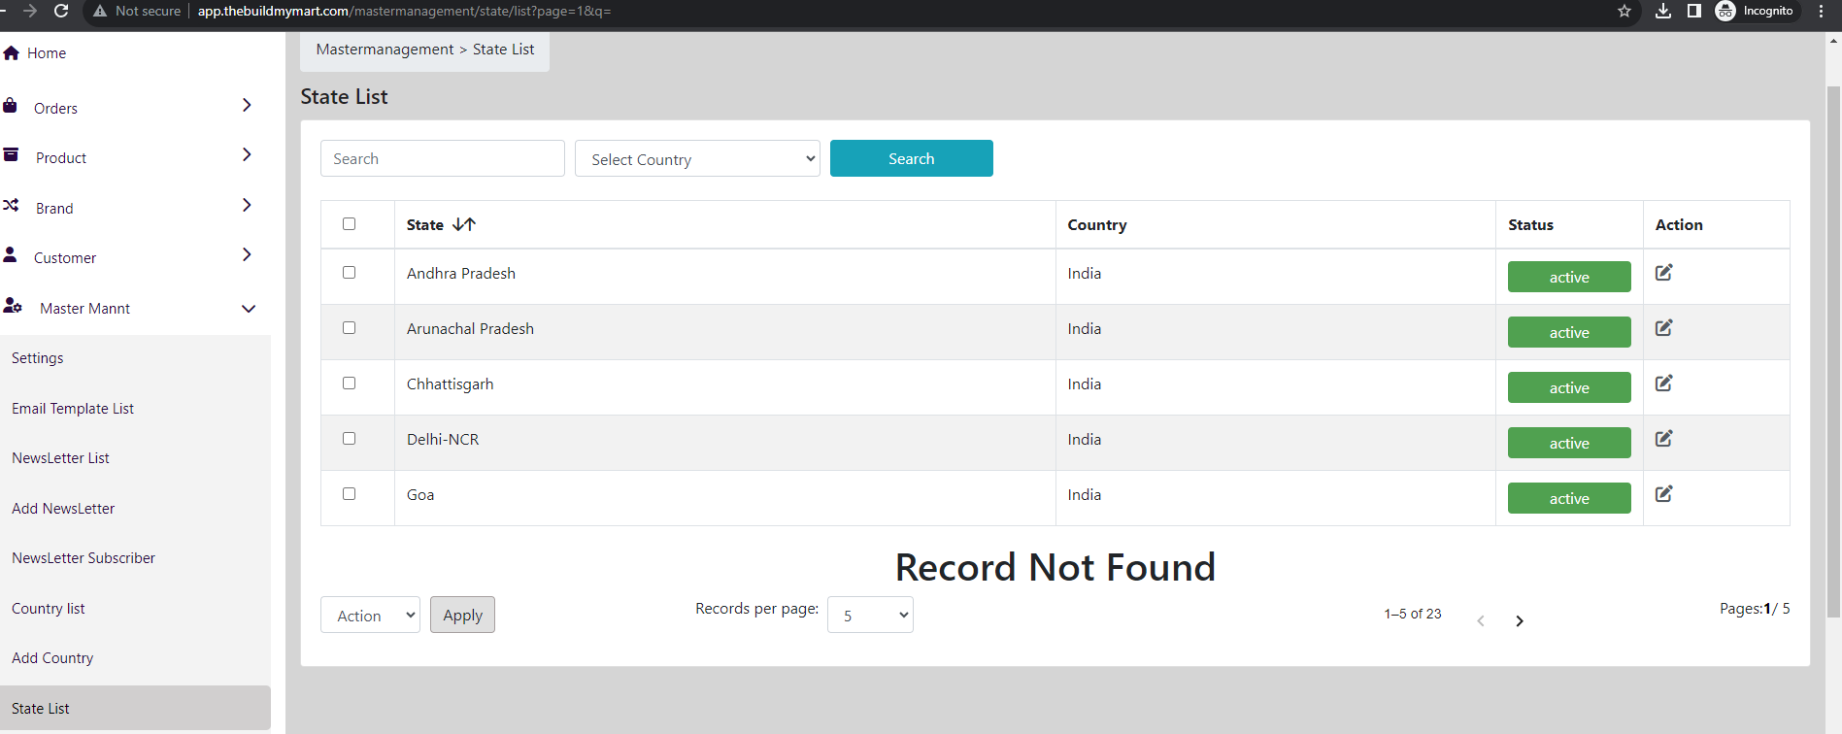Viewport: 1842px width, 734px height.
Task: Toggle active status for Arunachal Pradesh
Action: coord(1569,332)
